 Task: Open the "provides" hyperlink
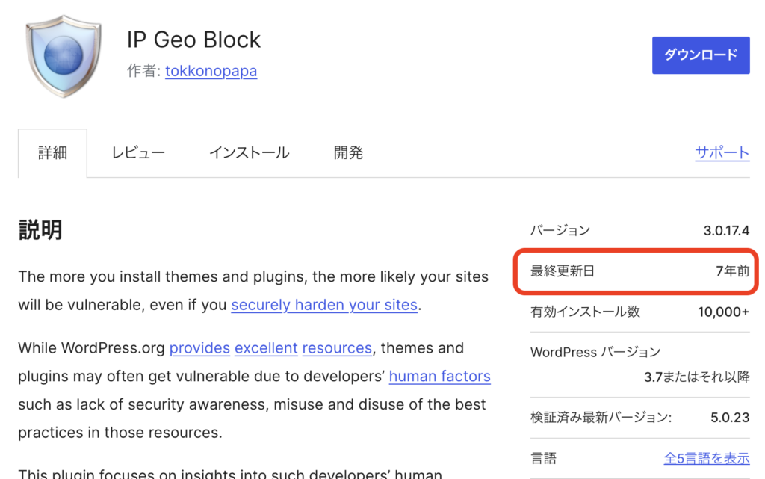pos(199,348)
